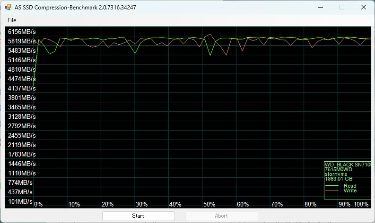Click the 100% axis label
Image resolution: width=375 pixels, height=223 pixels.
click(x=361, y=204)
